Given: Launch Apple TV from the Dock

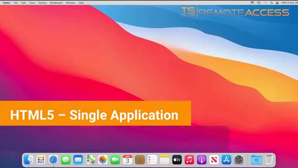Looking at the screenshot, I should (177, 160).
